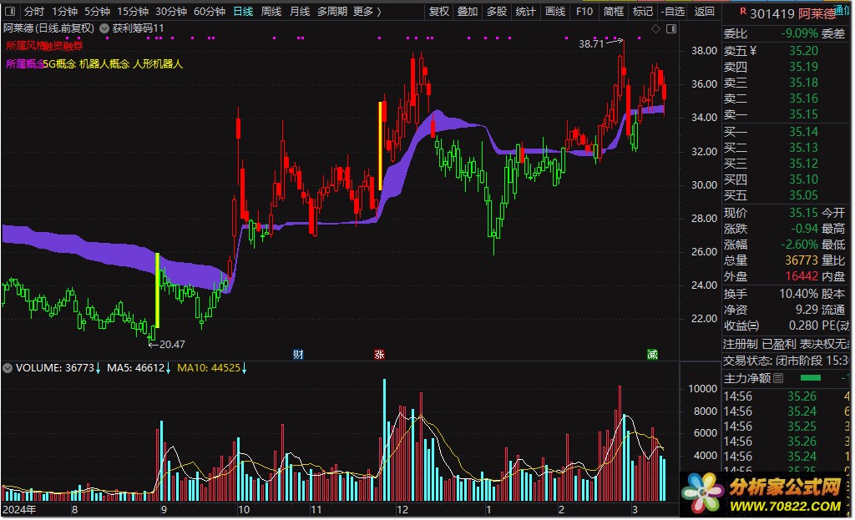Click the 38.71 high price label
Viewport: 855px width, 520px height.
click(x=591, y=44)
